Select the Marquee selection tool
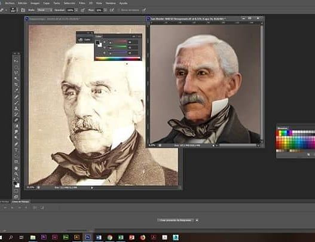315x242 pixels. [16, 67]
